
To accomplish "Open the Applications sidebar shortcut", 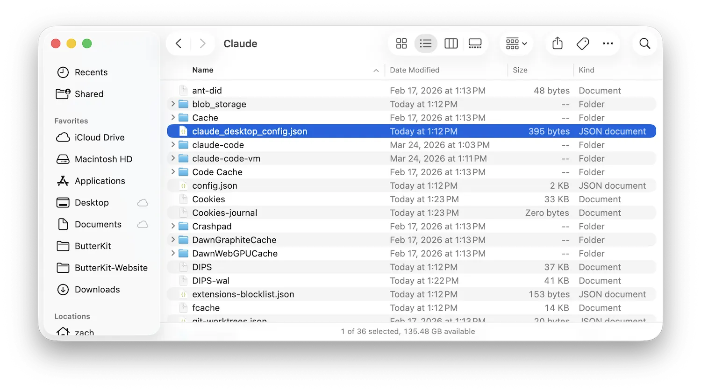I will tap(100, 181).
